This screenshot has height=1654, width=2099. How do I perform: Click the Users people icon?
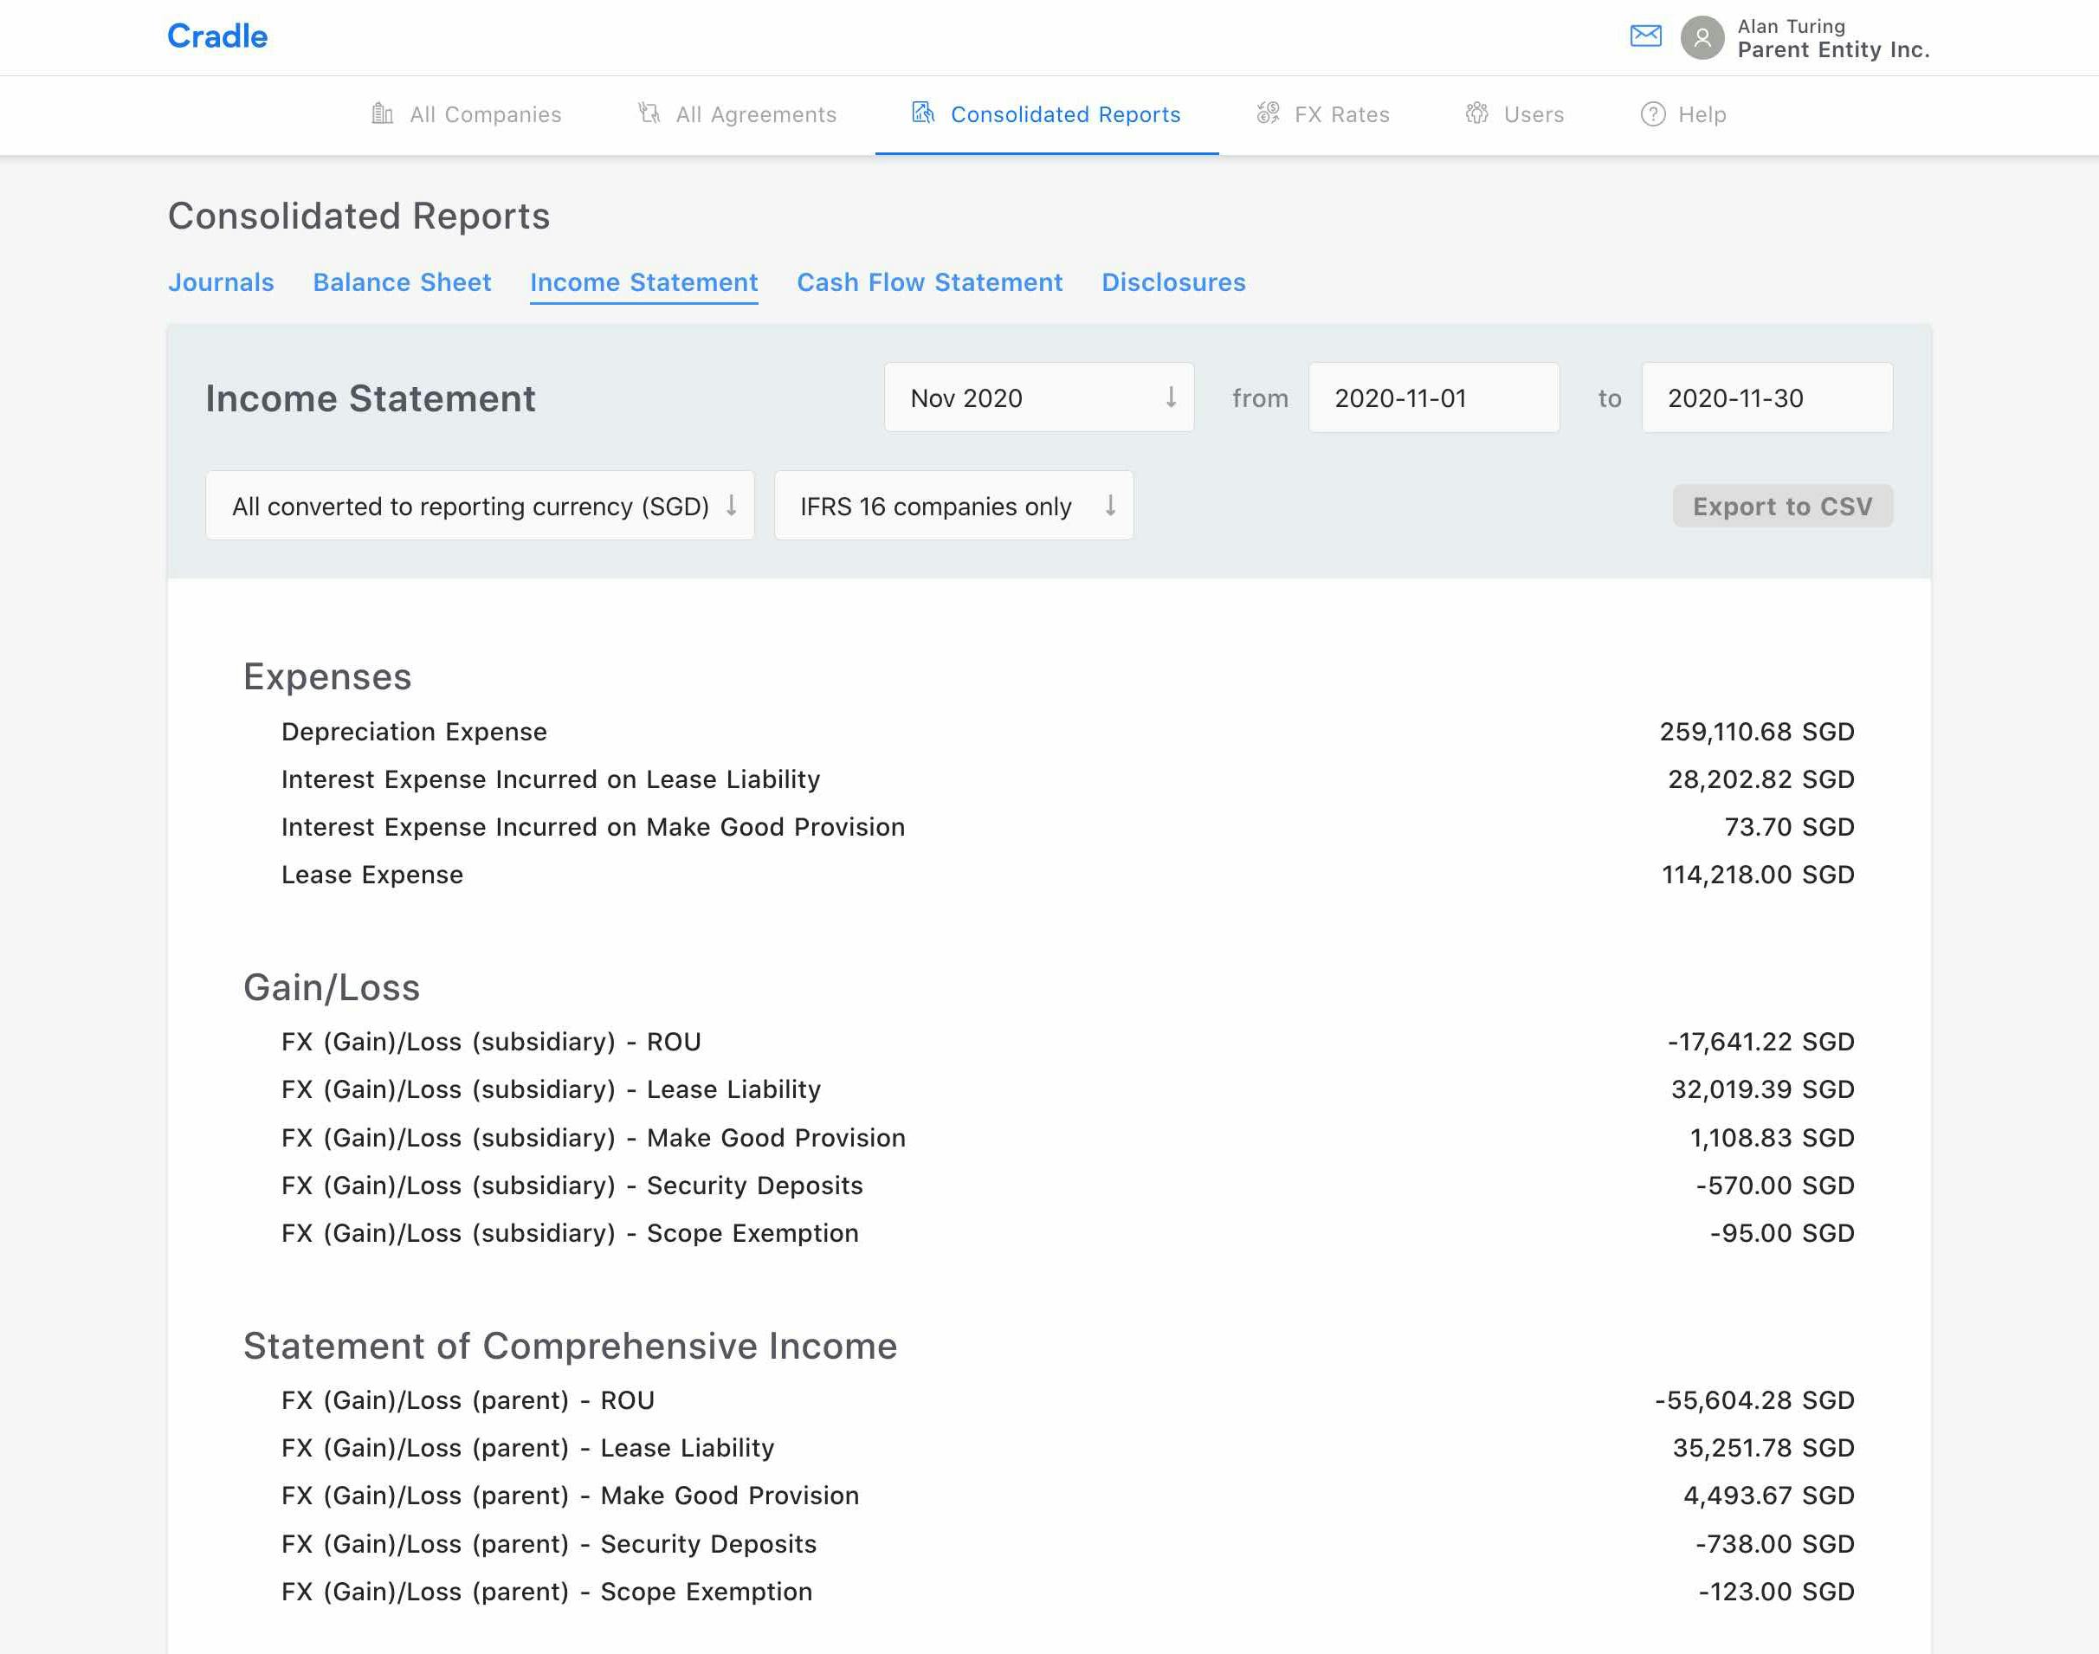pos(1476,114)
